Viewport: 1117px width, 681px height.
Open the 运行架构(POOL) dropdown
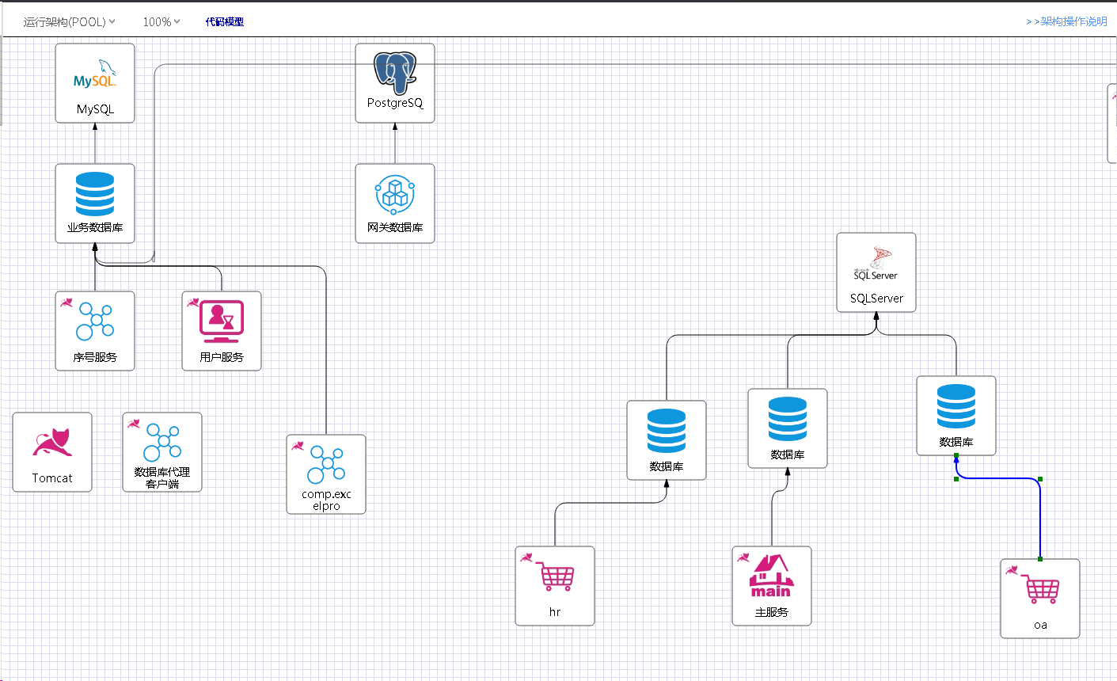[x=69, y=21]
